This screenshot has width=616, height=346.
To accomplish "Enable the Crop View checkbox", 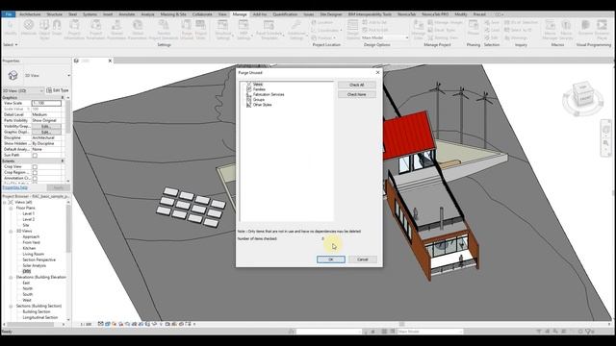I will pyautogui.click(x=35, y=166).
